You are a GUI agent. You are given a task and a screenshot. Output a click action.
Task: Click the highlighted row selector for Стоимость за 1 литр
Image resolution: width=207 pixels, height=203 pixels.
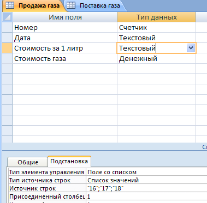click(x=7, y=48)
